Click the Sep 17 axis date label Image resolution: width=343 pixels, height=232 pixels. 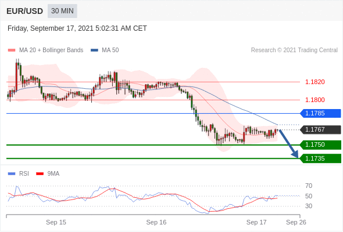256,222
